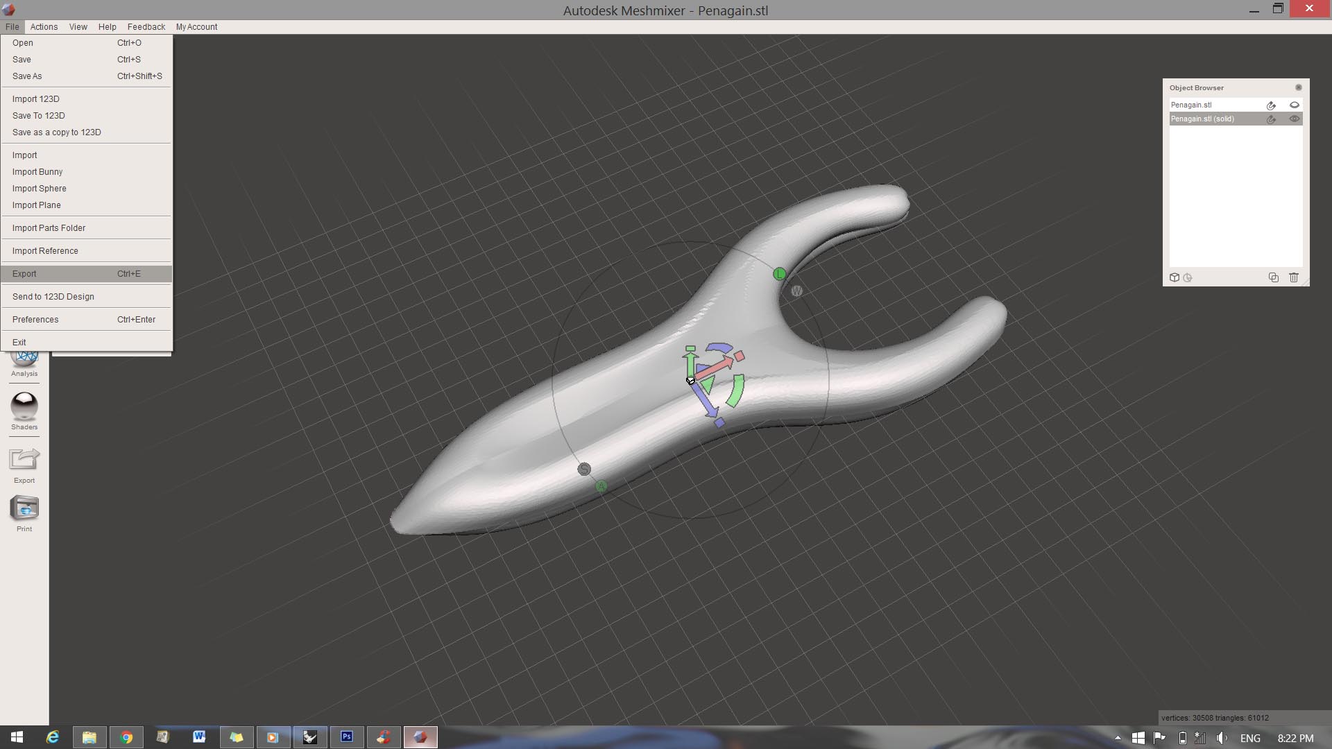Image resolution: width=1332 pixels, height=749 pixels.
Task: Open the Analysis tool in sidebar
Action: tap(24, 363)
